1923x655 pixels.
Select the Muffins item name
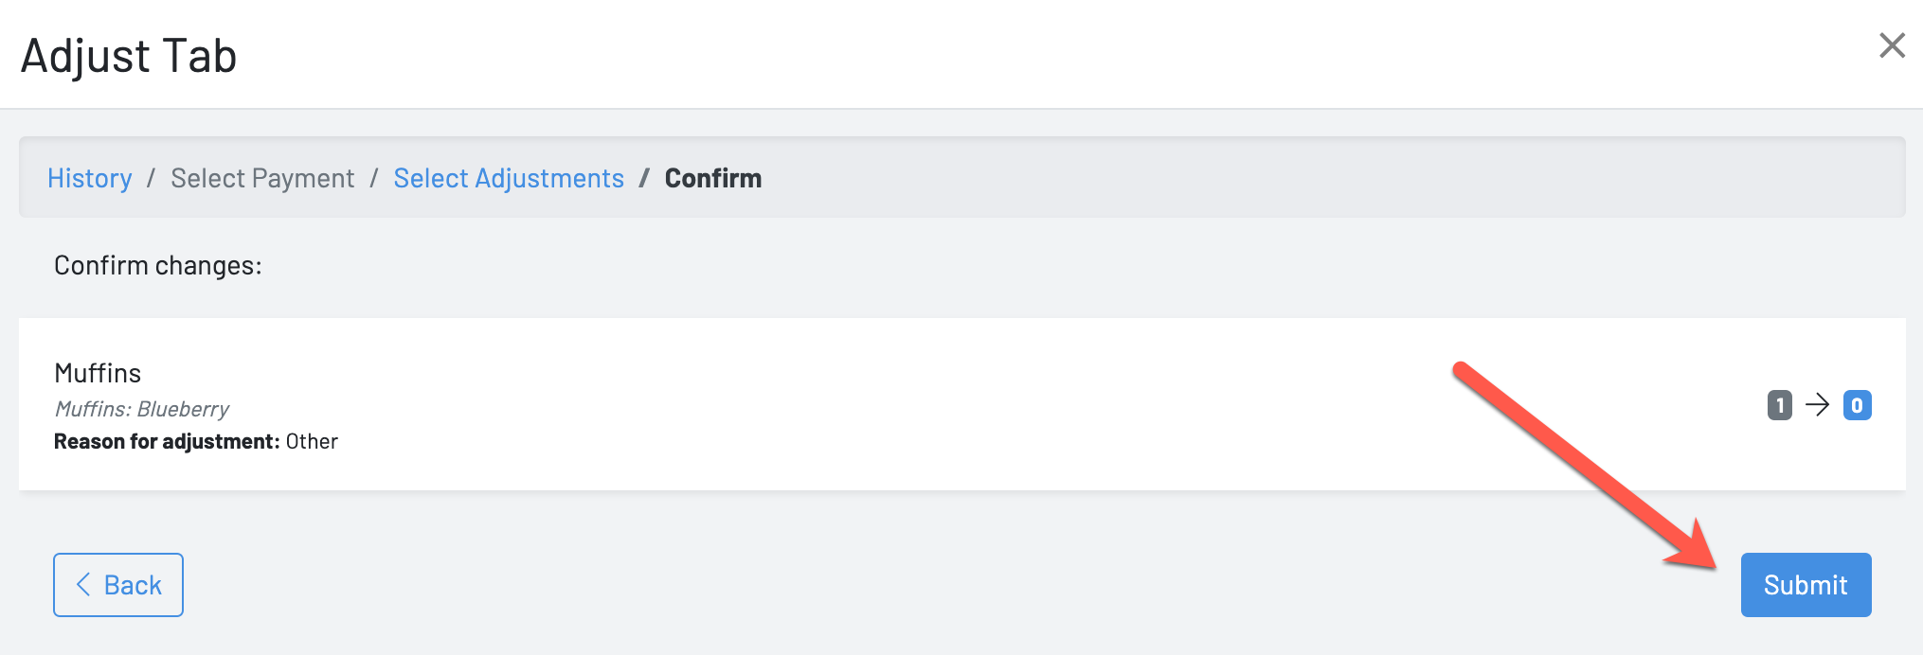(98, 373)
